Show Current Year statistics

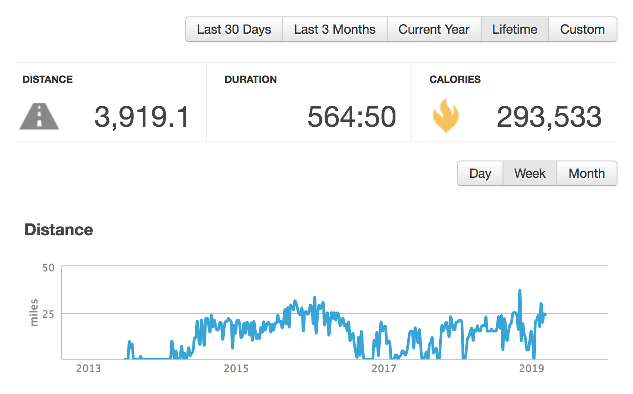[x=434, y=30]
